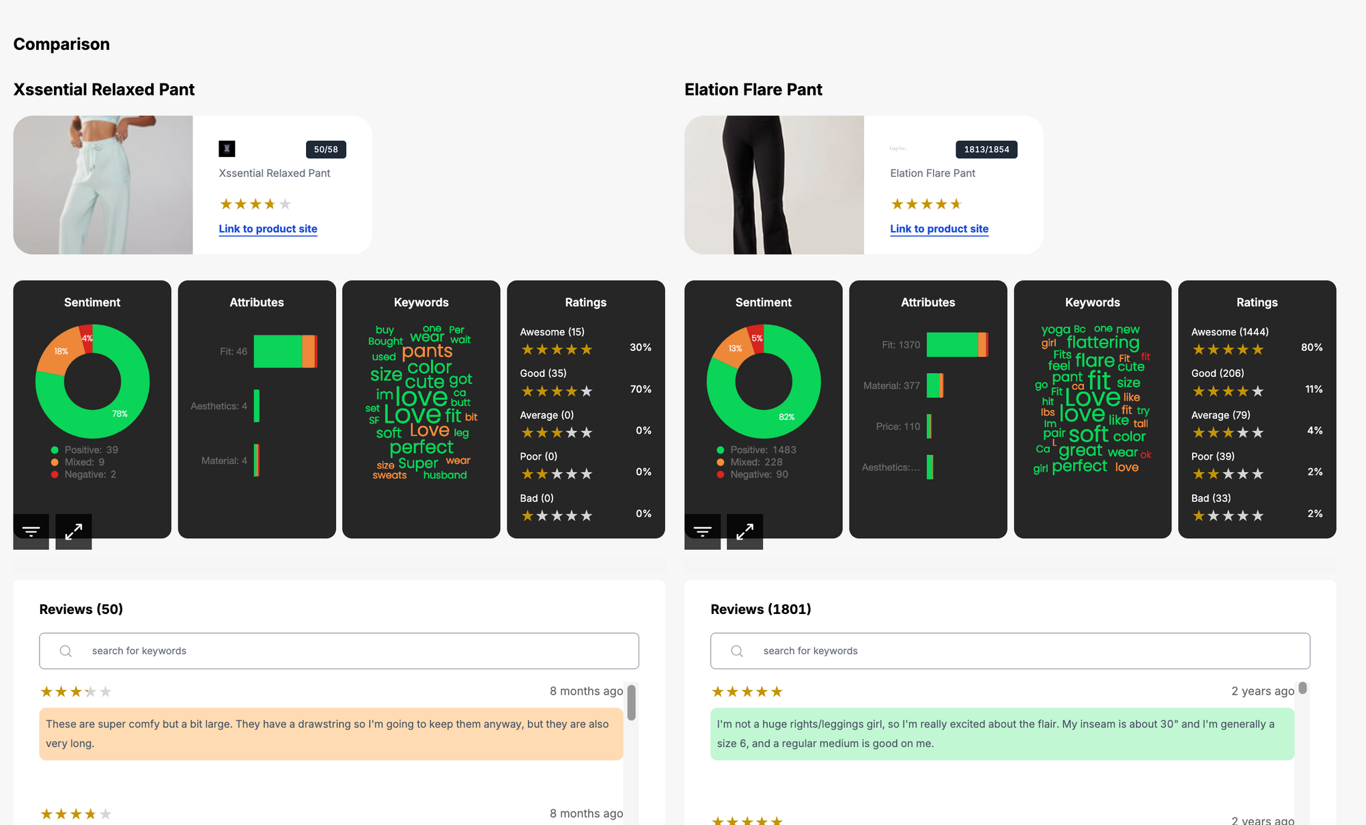The width and height of the screenshot is (1366, 825).
Task: Open the Elation Flare Pant product site link
Action: click(x=938, y=228)
